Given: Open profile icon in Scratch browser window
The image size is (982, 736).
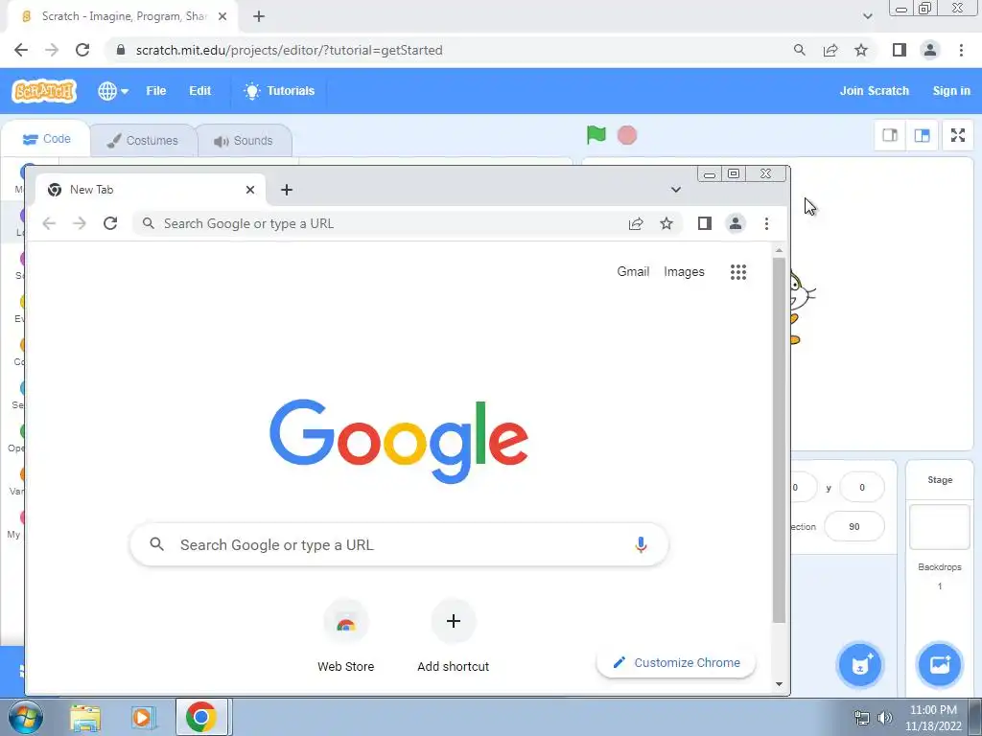Looking at the screenshot, I should [930, 50].
